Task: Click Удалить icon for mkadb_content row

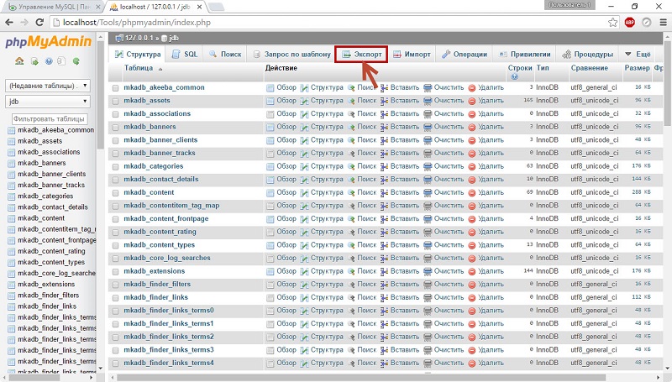Action: pyautogui.click(x=472, y=193)
